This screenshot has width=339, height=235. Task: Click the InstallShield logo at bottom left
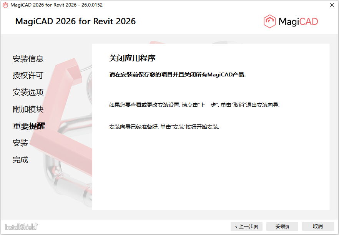22,227
